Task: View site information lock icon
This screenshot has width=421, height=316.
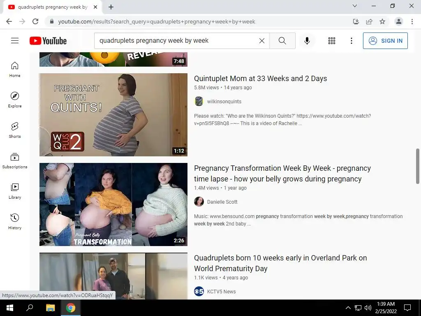Action: pyautogui.click(x=52, y=21)
